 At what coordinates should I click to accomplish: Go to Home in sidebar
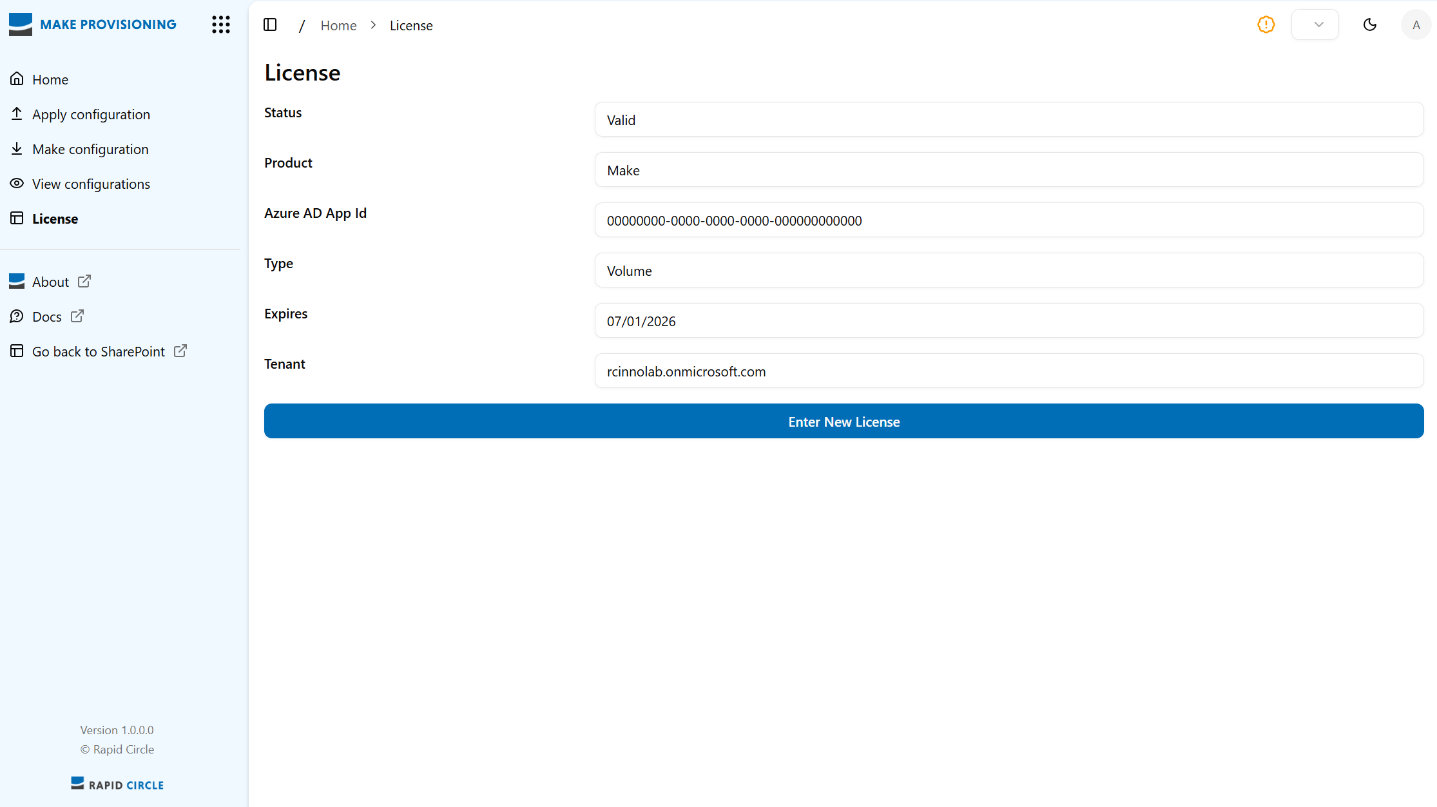[x=50, y=79]
